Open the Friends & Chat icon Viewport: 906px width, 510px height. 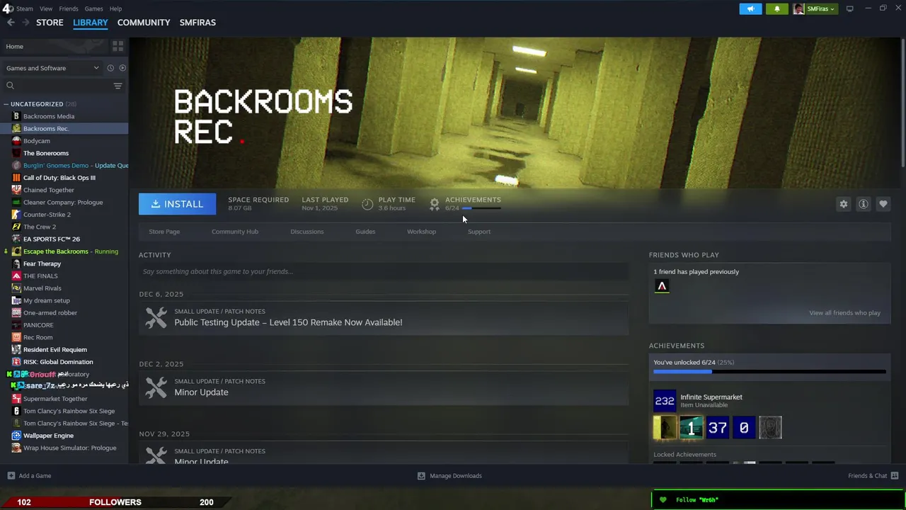pyautogui.click(x=895, y=475)
